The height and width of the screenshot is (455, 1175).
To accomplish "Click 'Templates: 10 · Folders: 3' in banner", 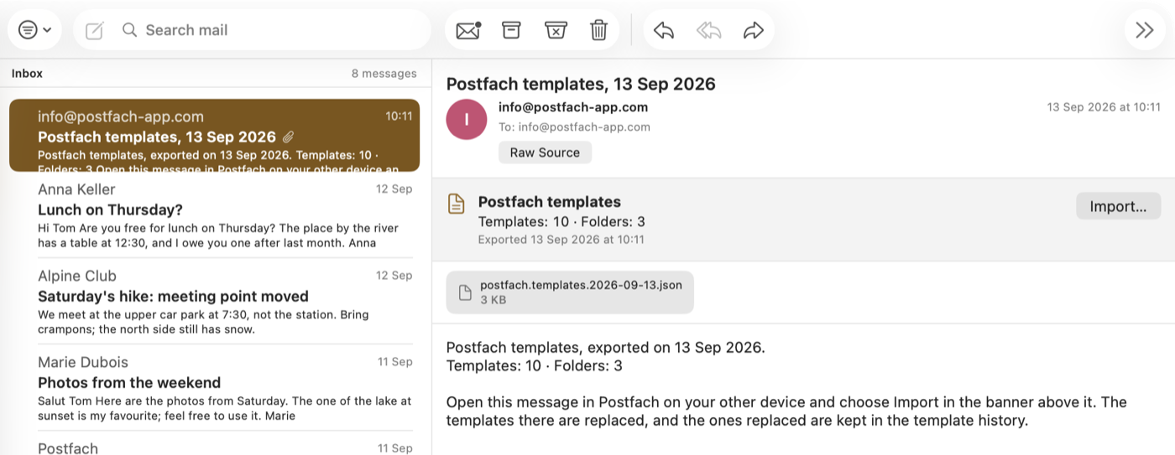I will coord(561,222).
